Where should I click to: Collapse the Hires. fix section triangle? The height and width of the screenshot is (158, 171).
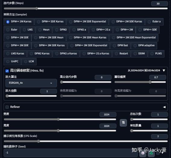[164, 71]
